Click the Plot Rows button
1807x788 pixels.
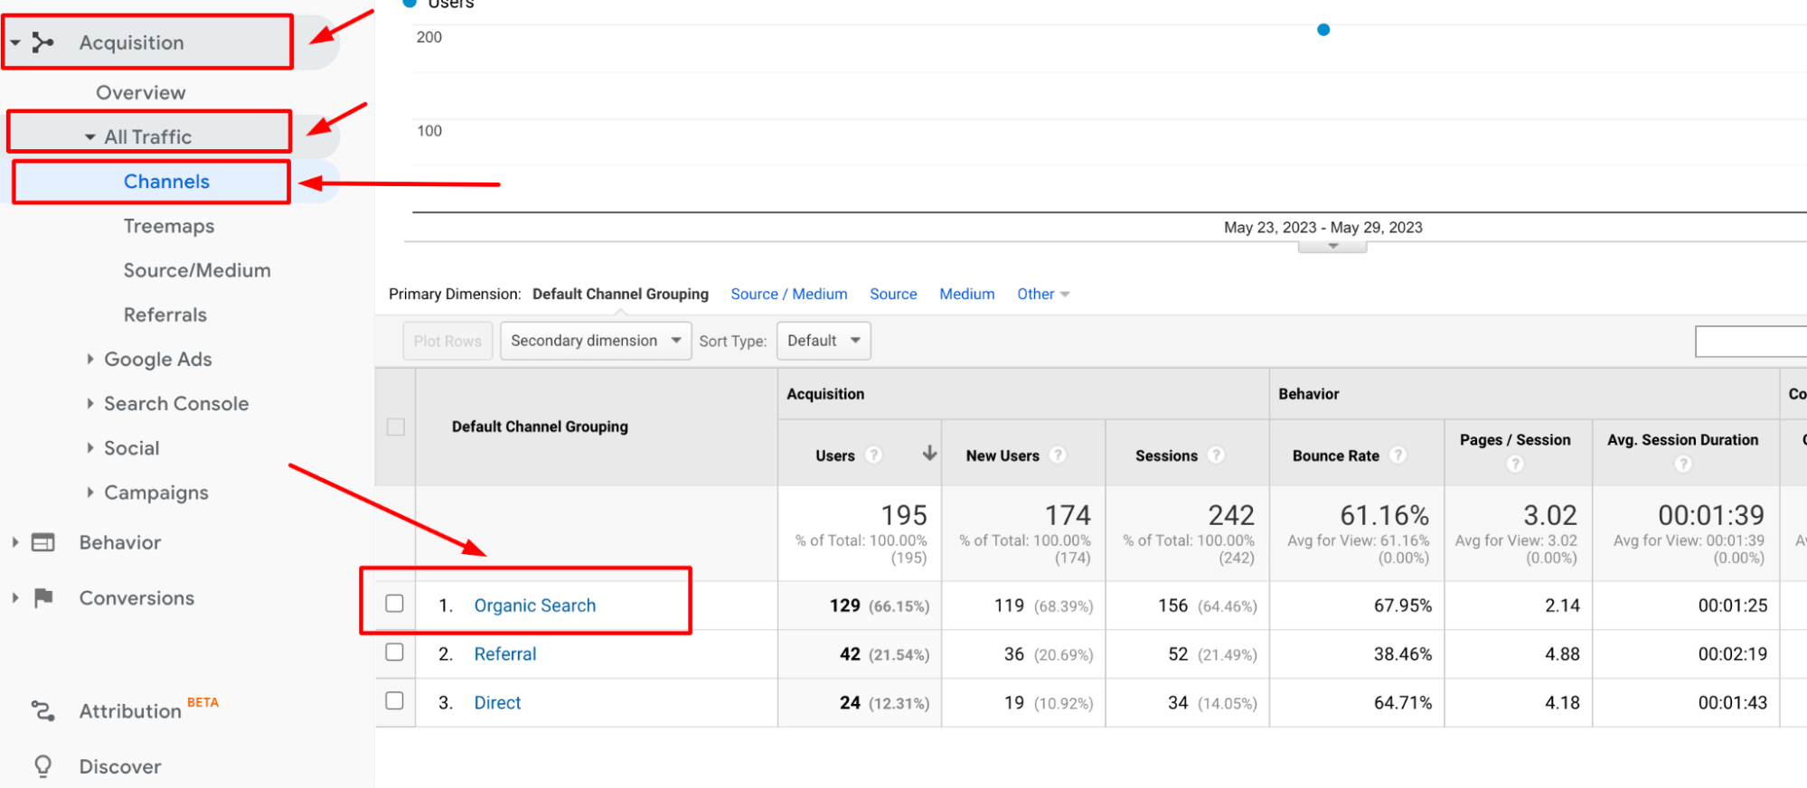click(x=447, y=341)
